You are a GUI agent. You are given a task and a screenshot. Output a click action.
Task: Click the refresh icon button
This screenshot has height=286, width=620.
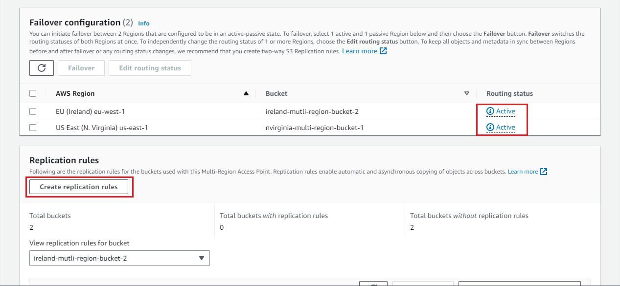(42, 68)
